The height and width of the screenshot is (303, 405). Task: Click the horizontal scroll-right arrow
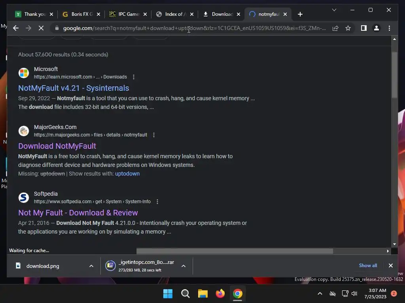pos(388,251)
